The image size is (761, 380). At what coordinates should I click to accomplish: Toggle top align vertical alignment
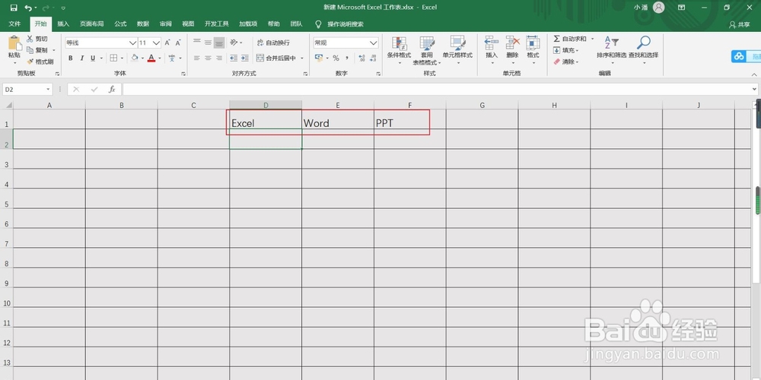click(x=196, y=43)
